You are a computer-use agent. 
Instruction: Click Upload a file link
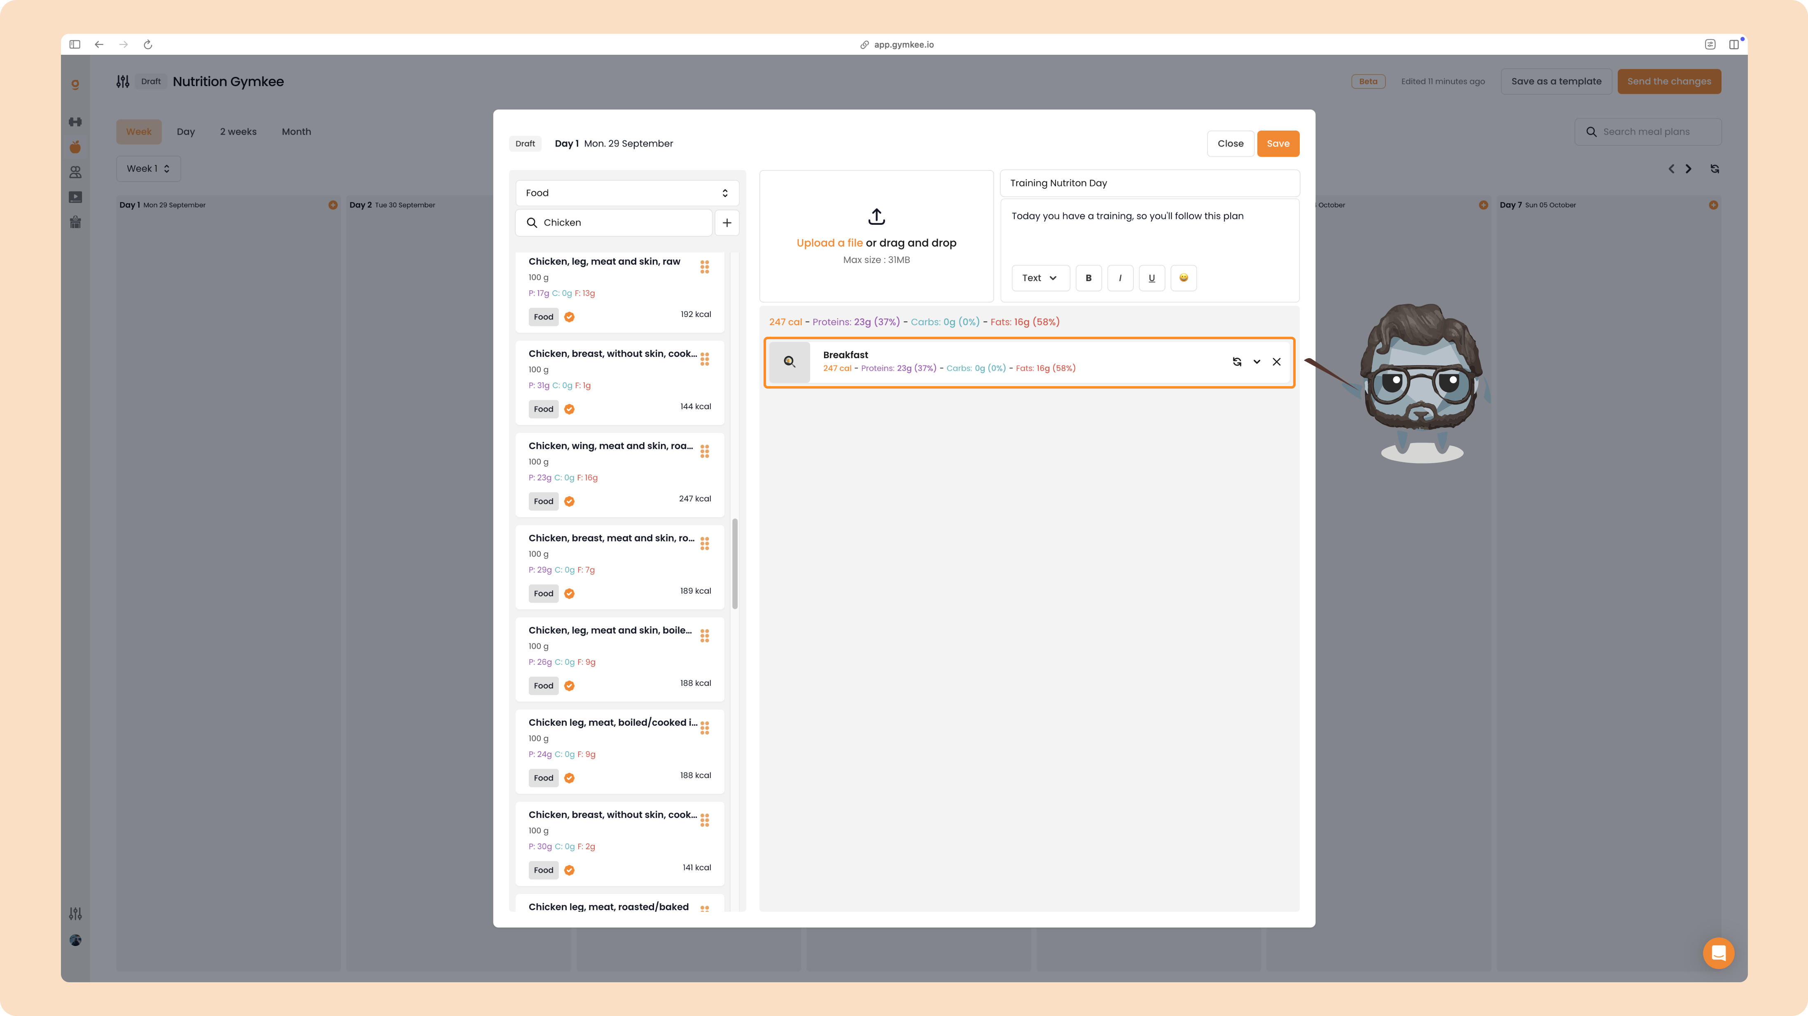(x=829, y=243)
